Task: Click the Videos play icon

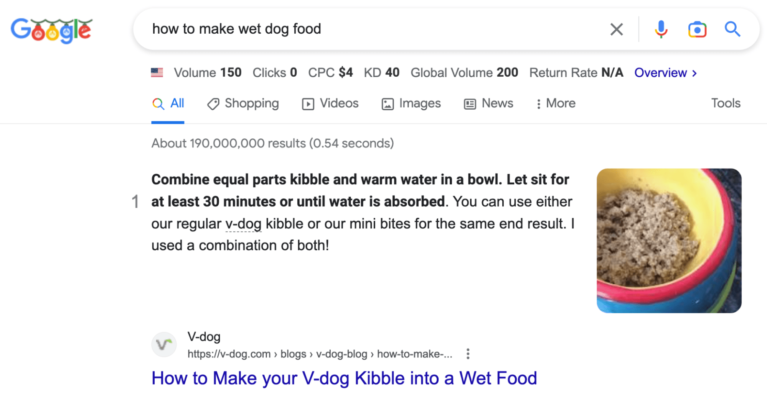Action: [308, 103]
